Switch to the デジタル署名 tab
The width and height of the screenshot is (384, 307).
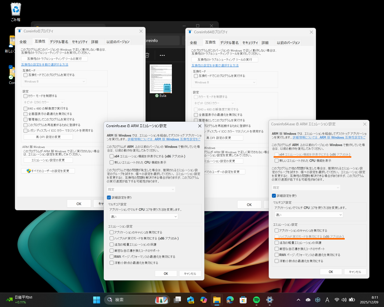point(59,42)
